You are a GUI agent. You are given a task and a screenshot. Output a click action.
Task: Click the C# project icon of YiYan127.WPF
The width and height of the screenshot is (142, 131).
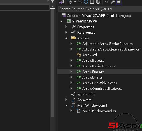tap(69, 21)
